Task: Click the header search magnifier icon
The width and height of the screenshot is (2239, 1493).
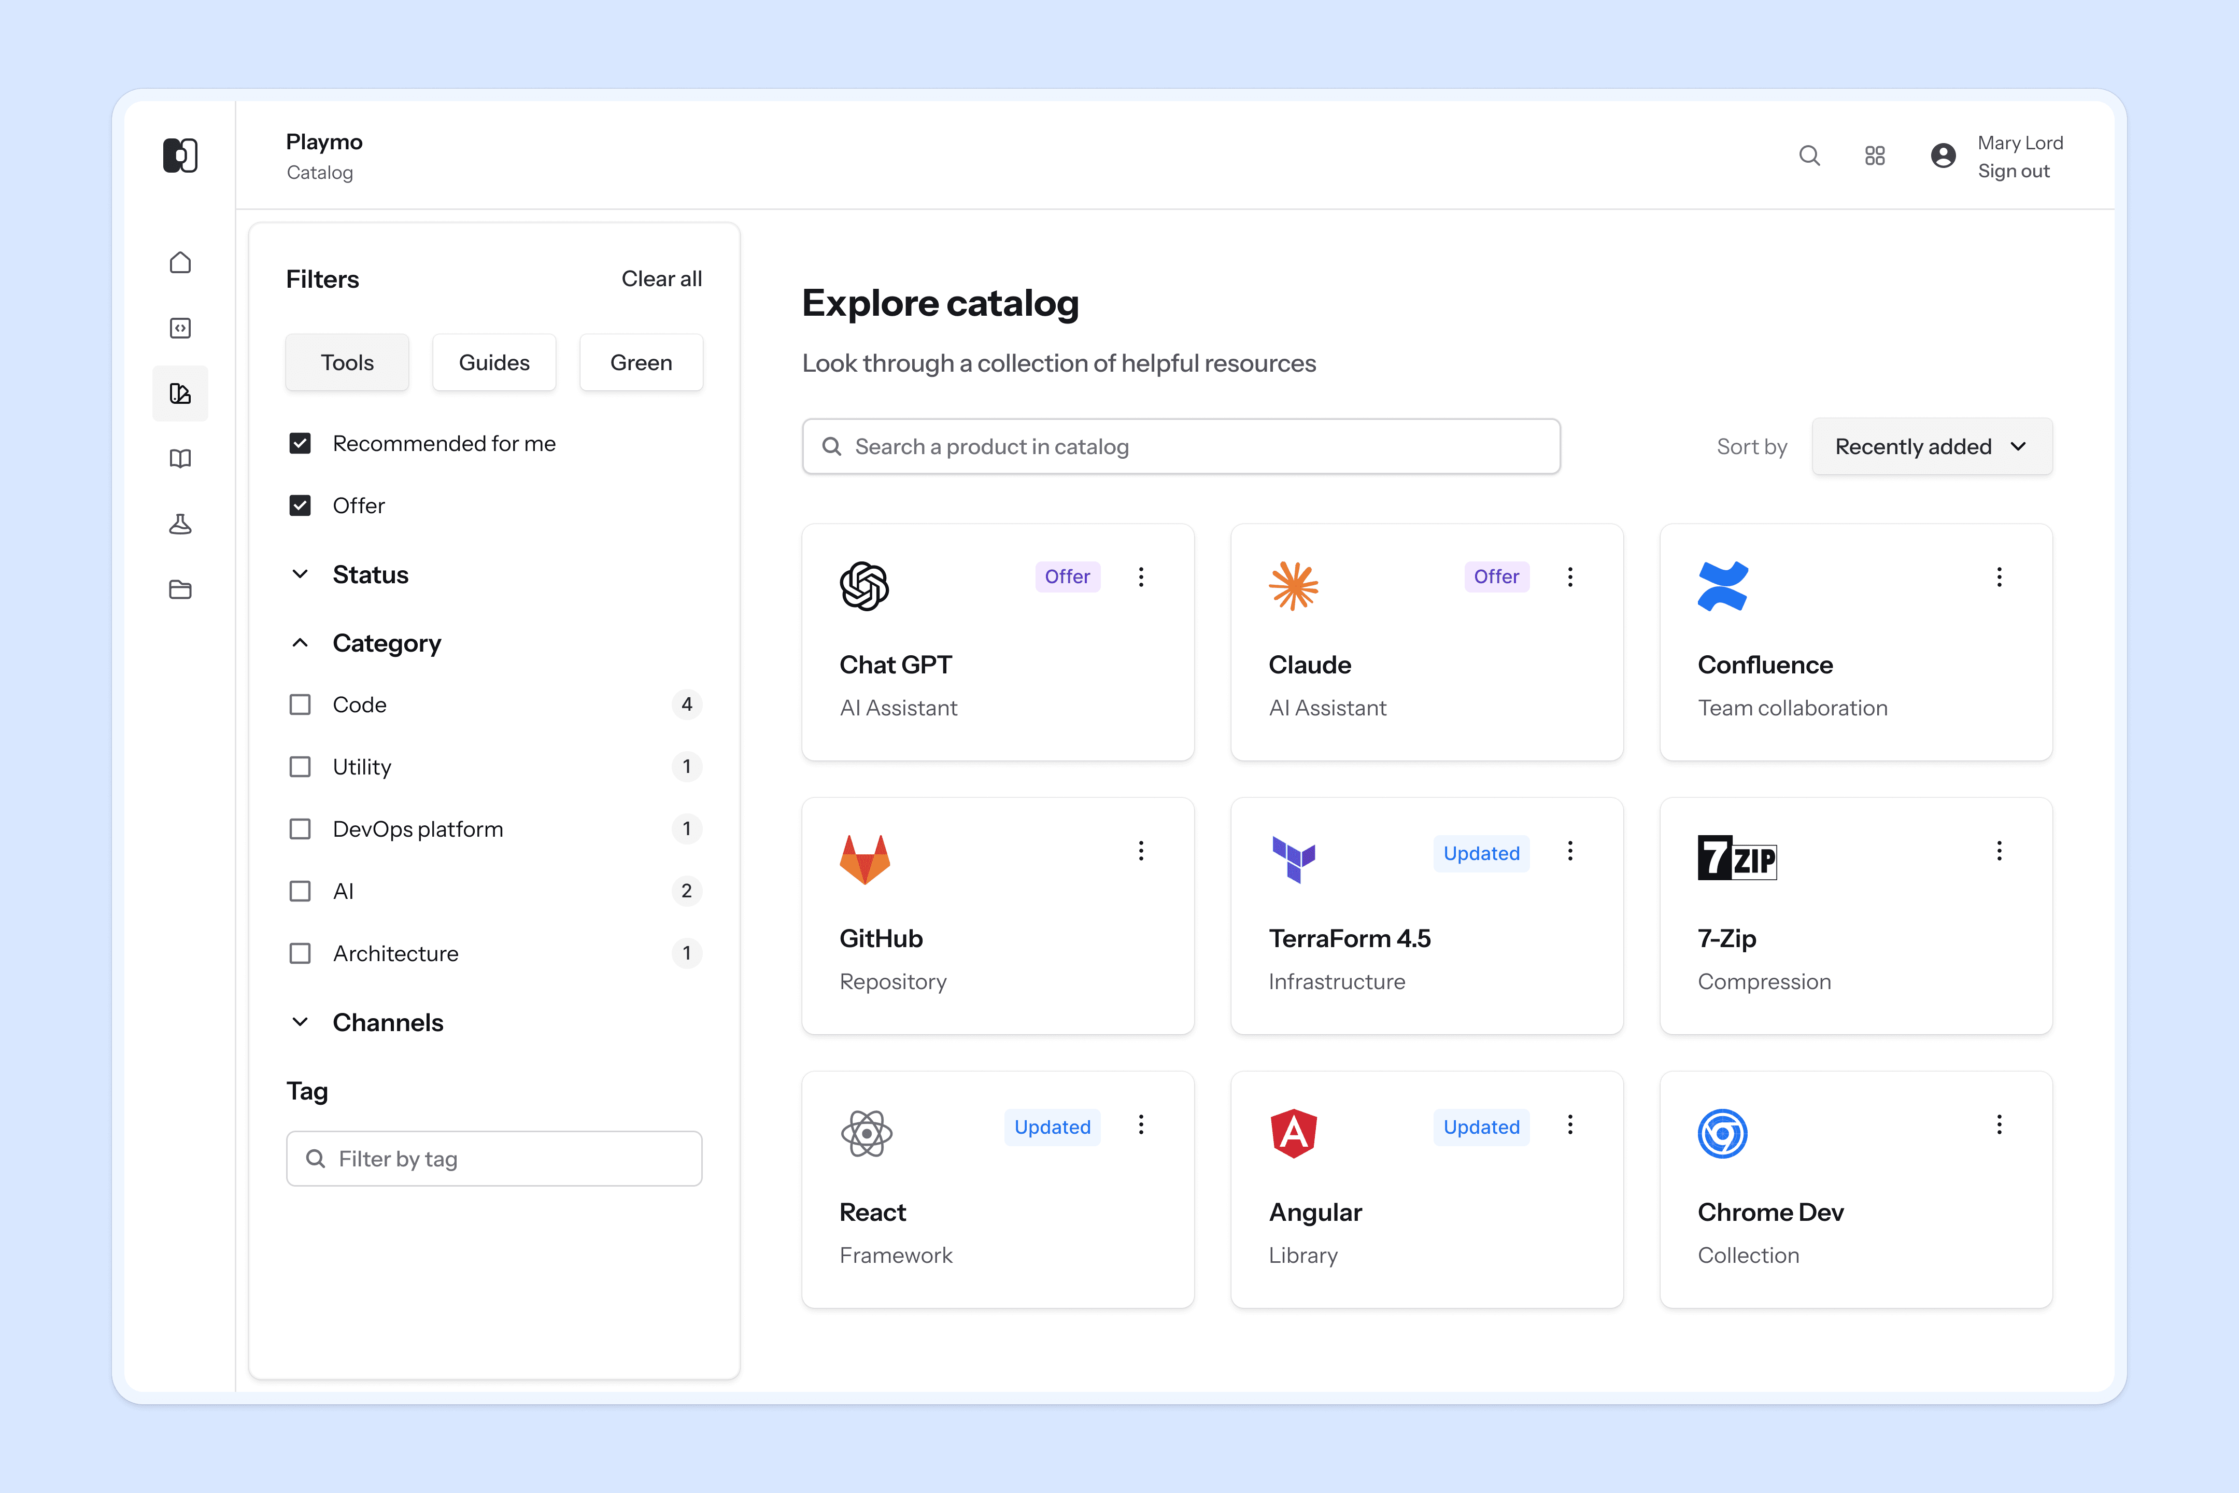Action: 1809,156
